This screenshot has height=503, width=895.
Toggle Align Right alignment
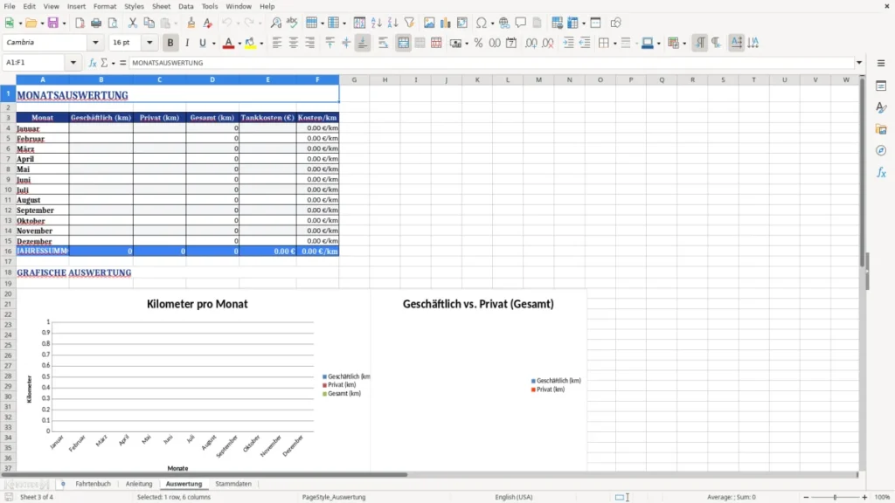click(x=310, y=43)
